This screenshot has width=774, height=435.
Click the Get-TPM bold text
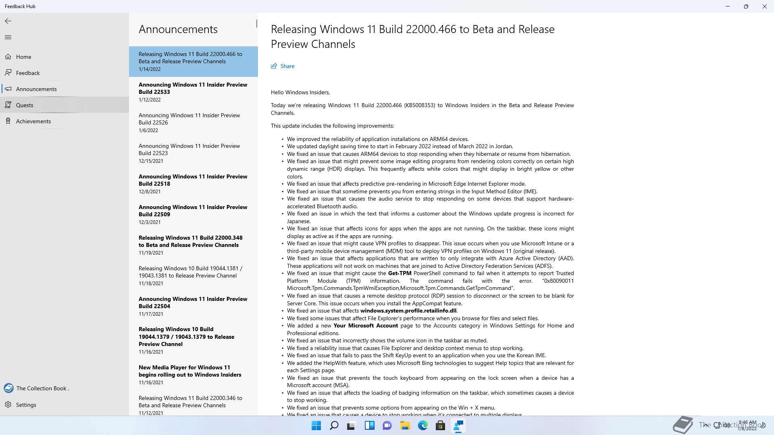click(x=400, y=273)
